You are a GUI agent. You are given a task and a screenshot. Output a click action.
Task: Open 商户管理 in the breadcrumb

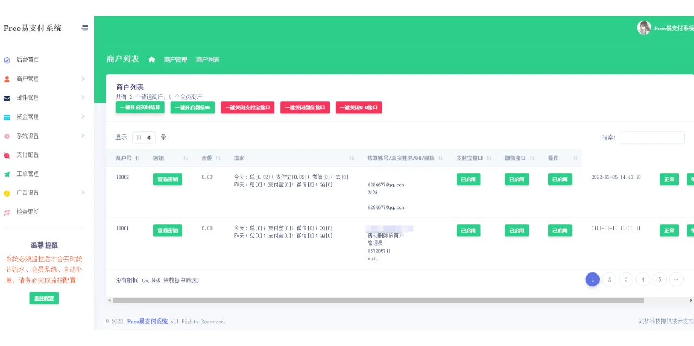pos(175,60)
